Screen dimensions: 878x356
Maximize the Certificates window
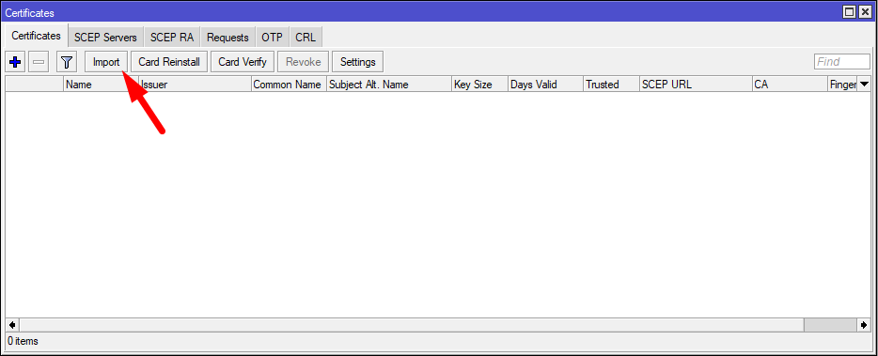(x=849, y=12)
